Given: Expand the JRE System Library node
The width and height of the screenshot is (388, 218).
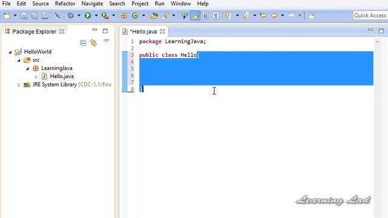Looking at the screenshot, I should [x=19, y=85].
